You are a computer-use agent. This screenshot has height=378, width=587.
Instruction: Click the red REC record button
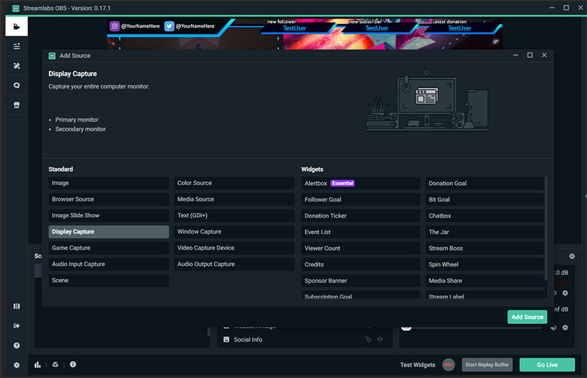click(448, 364)
